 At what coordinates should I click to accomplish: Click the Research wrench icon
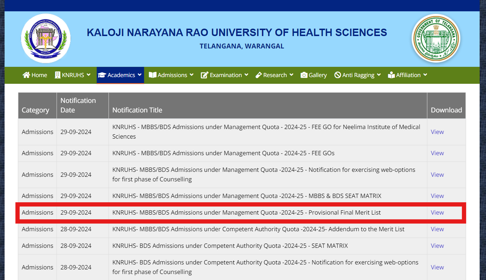tap(259, 75)
